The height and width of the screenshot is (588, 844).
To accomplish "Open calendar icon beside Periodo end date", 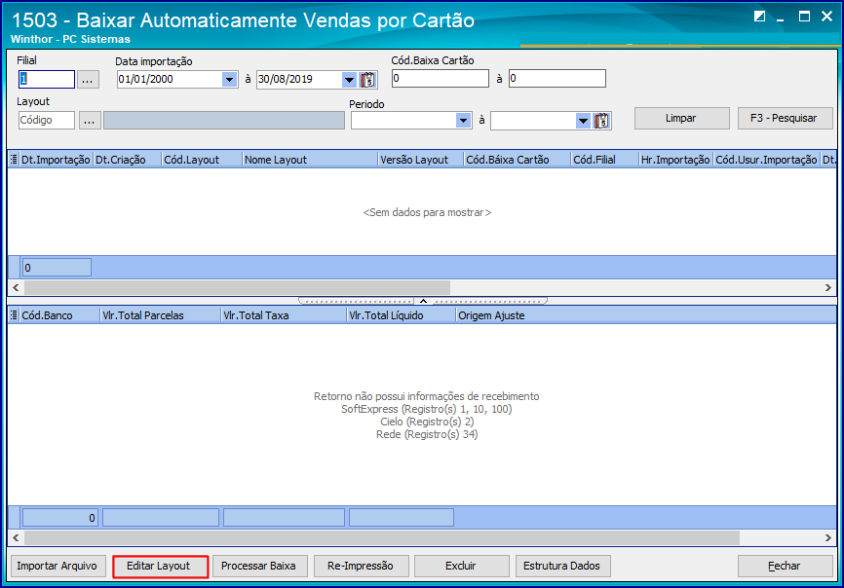I will tap(601, 121).
